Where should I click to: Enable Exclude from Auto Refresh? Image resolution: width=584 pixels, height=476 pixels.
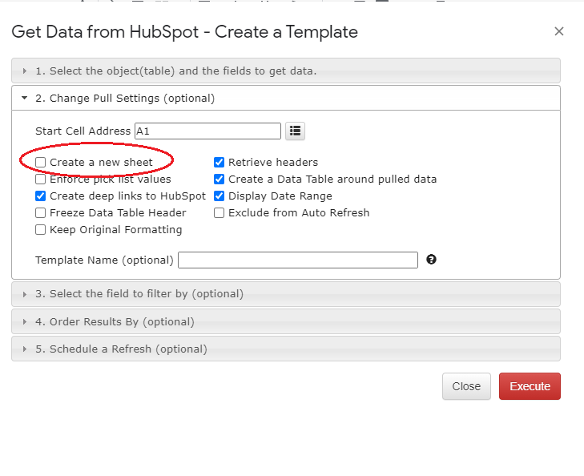[219, 212]
